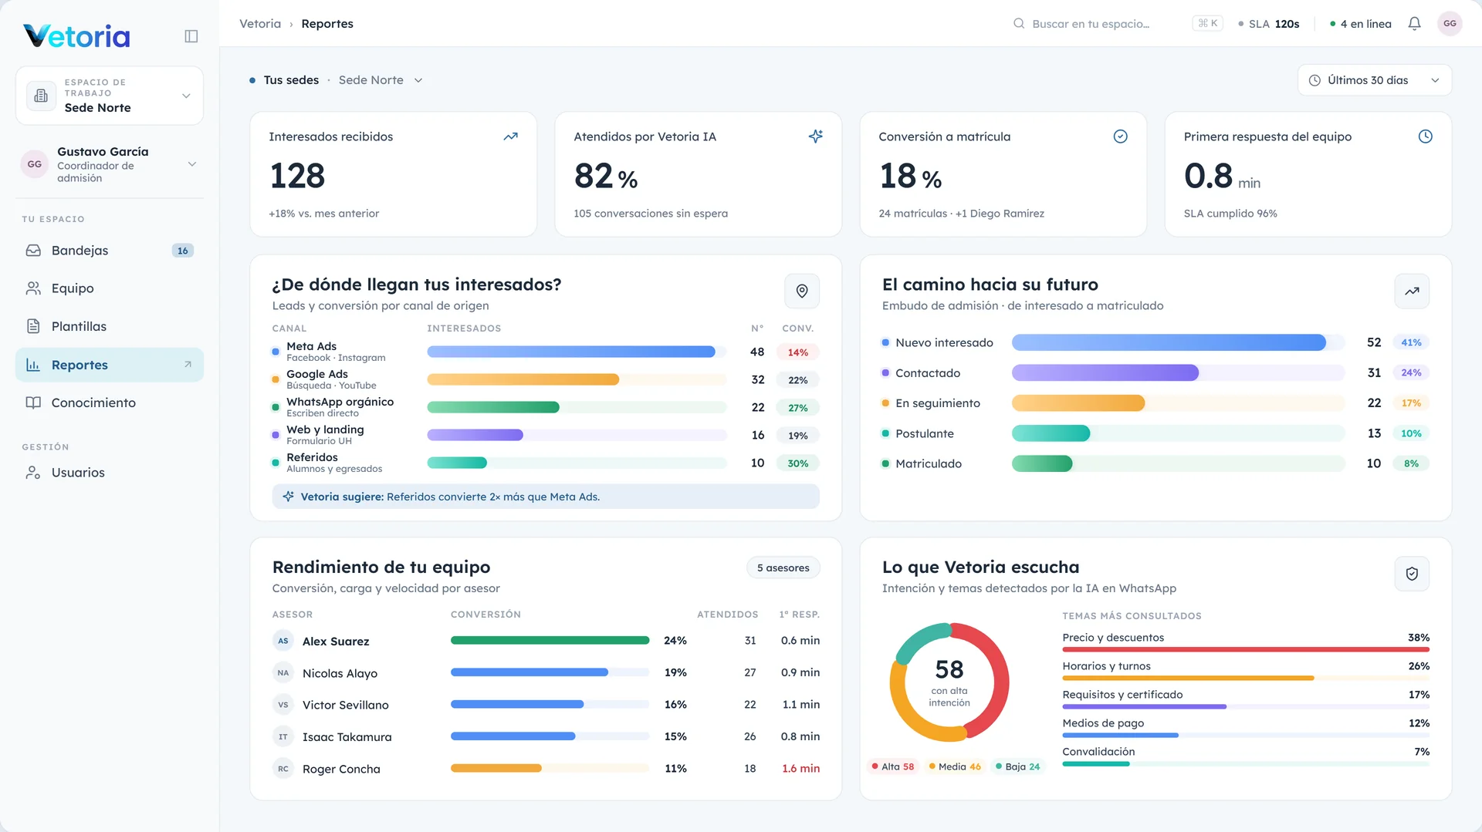The width and height of the screenshot is (1482, 832).
Task: Click the 5 asesores badge
Action: [x=783, y=568]
